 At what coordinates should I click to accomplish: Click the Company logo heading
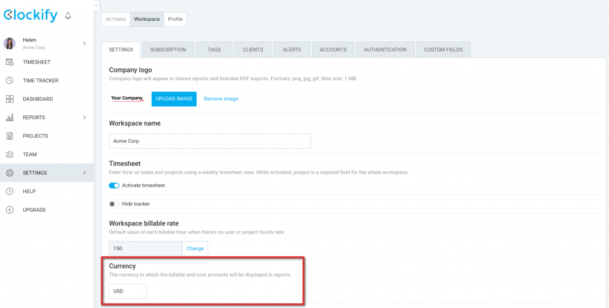(130, 70)
